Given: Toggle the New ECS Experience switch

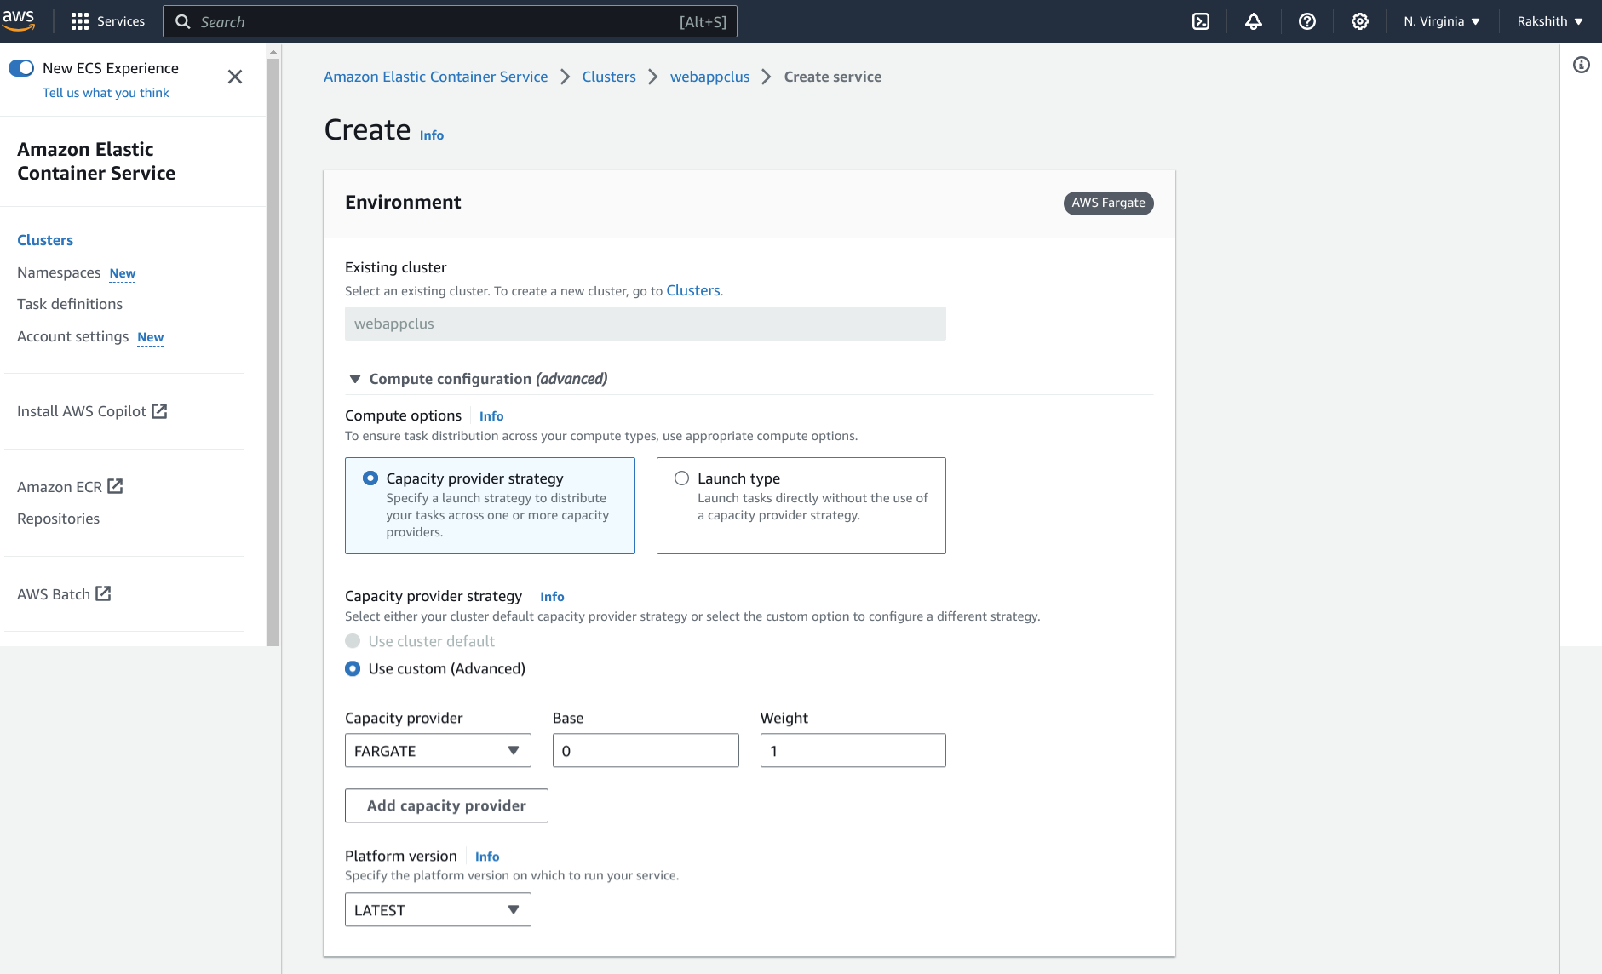Looking at the screenshot, I should click(x=21, y=68).
